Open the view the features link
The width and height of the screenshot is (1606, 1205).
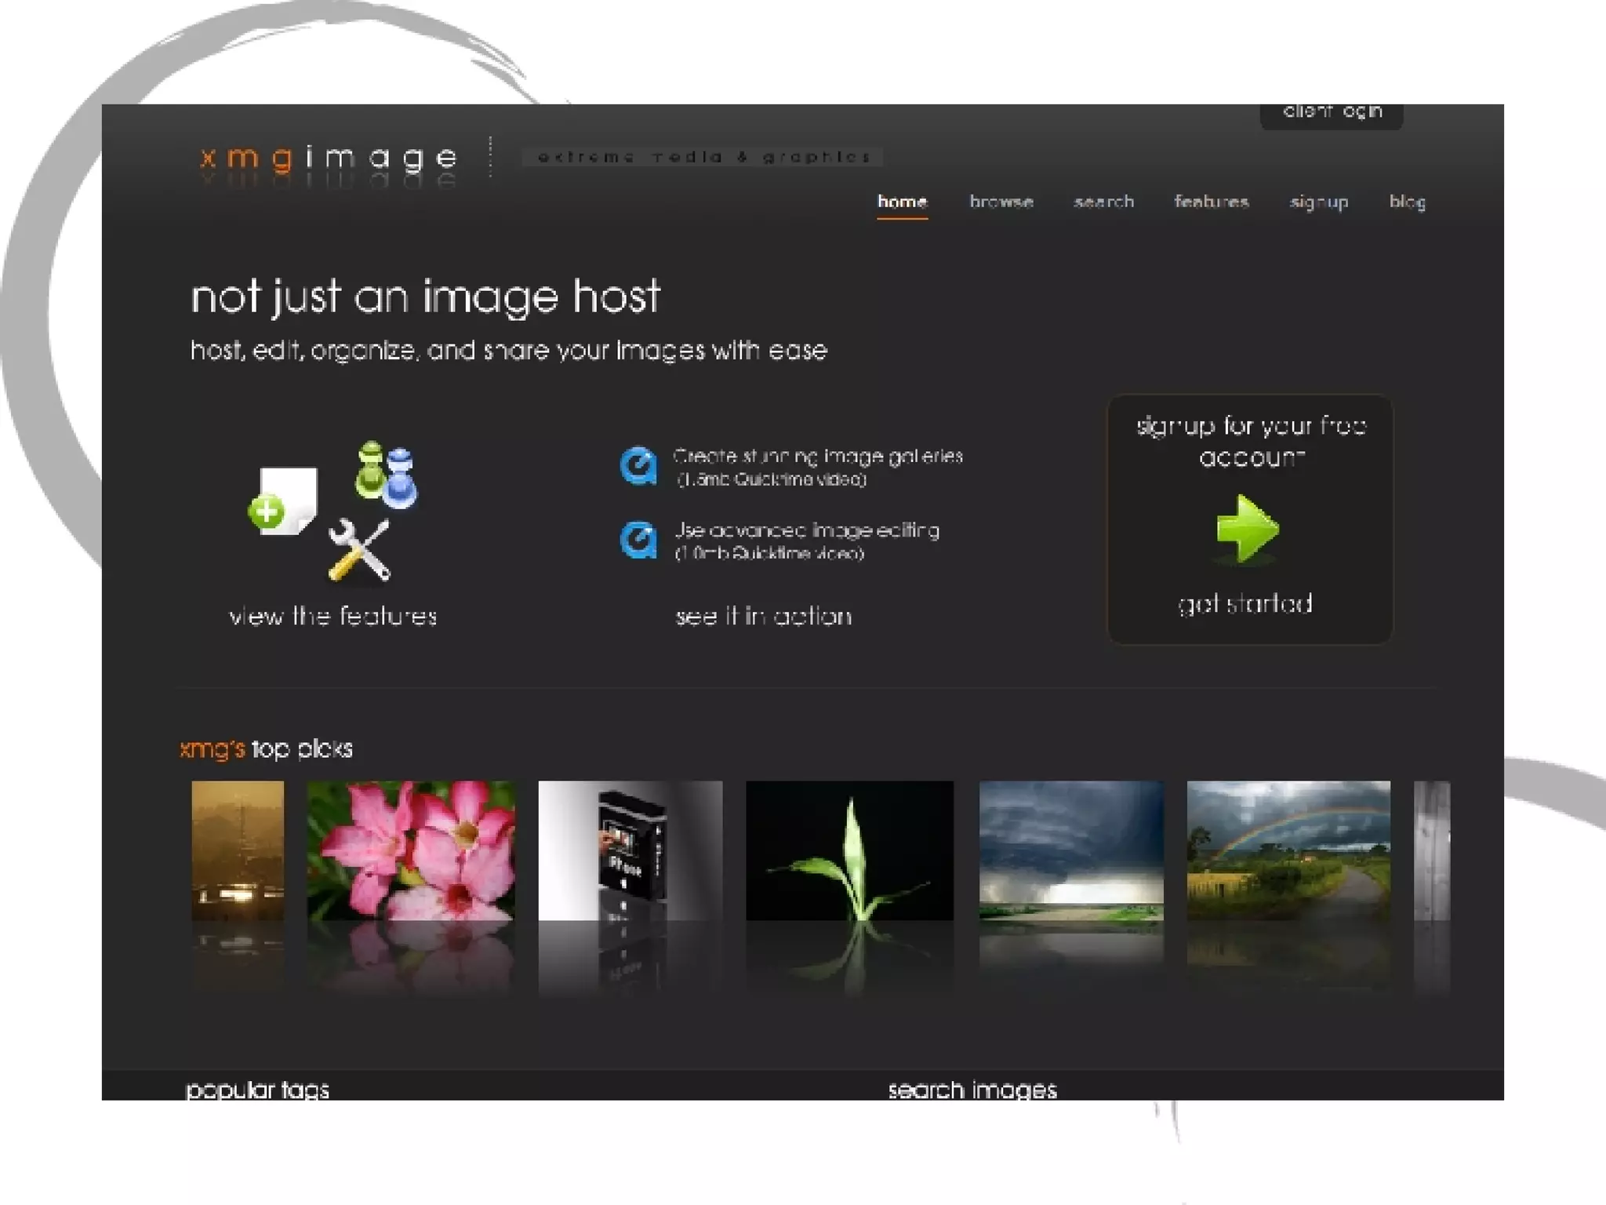[x=333, y=617]
